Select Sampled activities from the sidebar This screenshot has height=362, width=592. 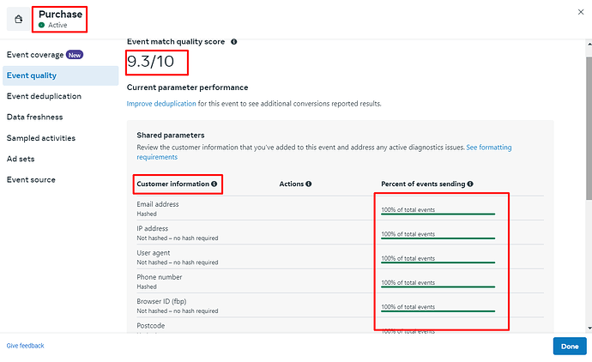(41, 138)
